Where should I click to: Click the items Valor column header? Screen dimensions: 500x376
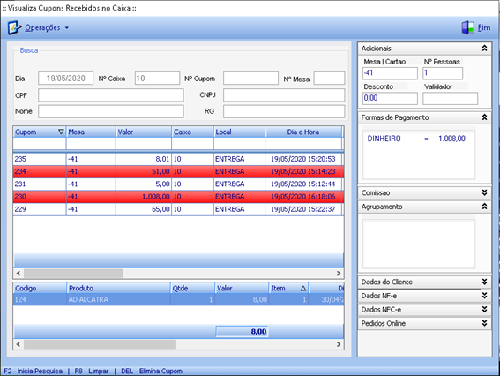pyautogui.click(x=242, y=289)
